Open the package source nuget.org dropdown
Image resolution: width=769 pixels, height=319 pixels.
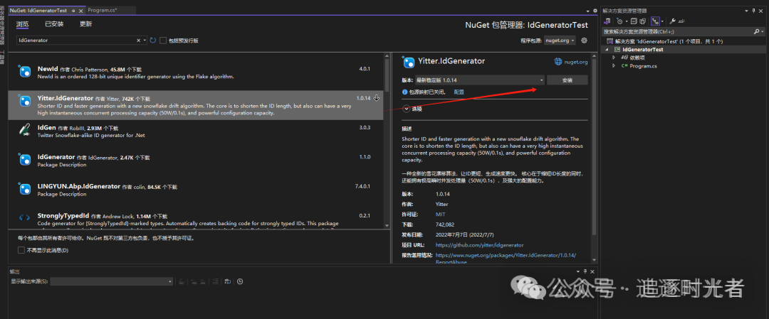[x=560, y=40]
